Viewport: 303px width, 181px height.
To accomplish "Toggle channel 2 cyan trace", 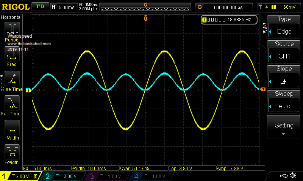I will point(63,176).
